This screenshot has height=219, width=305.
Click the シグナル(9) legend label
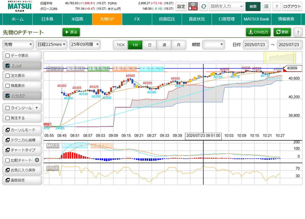coord(102,145)
